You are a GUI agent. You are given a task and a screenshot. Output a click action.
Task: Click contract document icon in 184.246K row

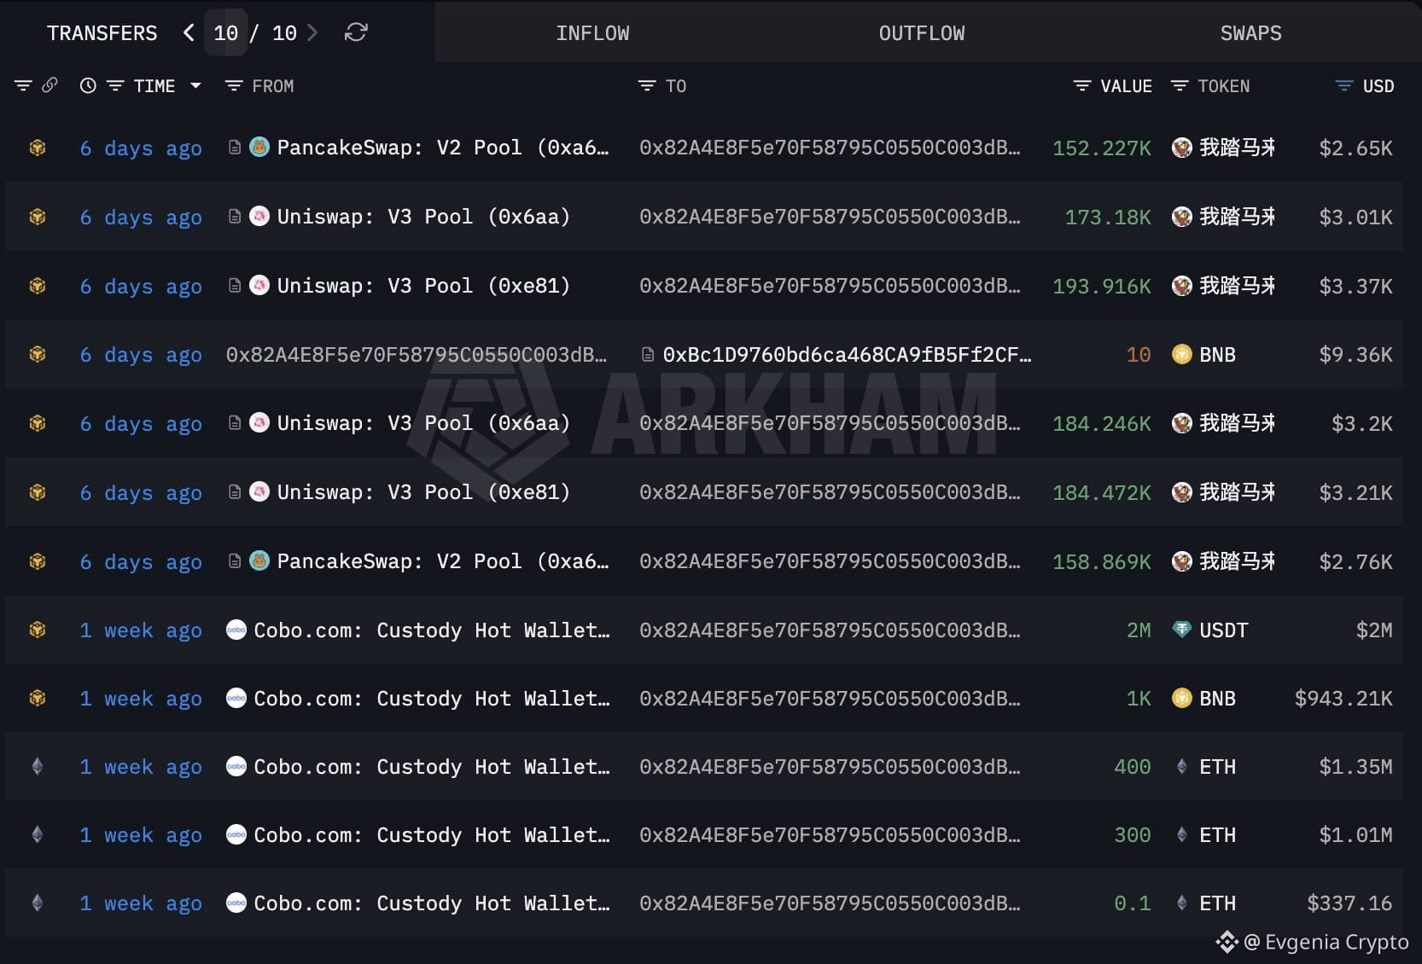[234, 423]
